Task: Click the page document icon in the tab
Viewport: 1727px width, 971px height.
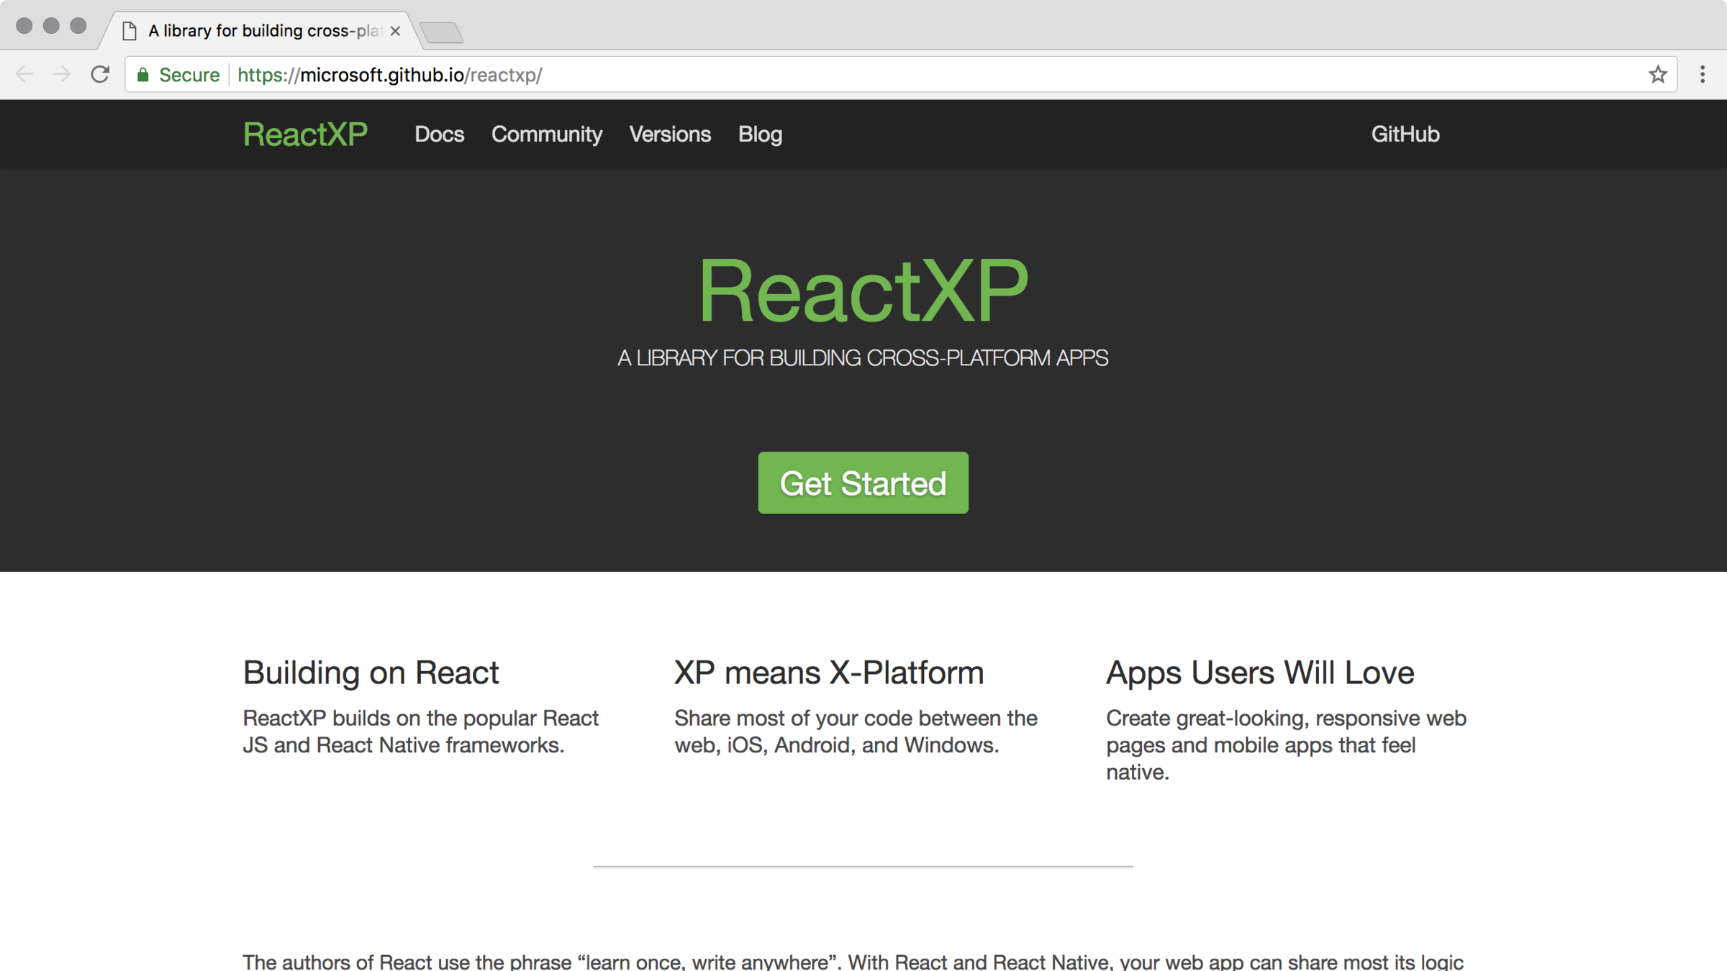Action: (131, 29)
